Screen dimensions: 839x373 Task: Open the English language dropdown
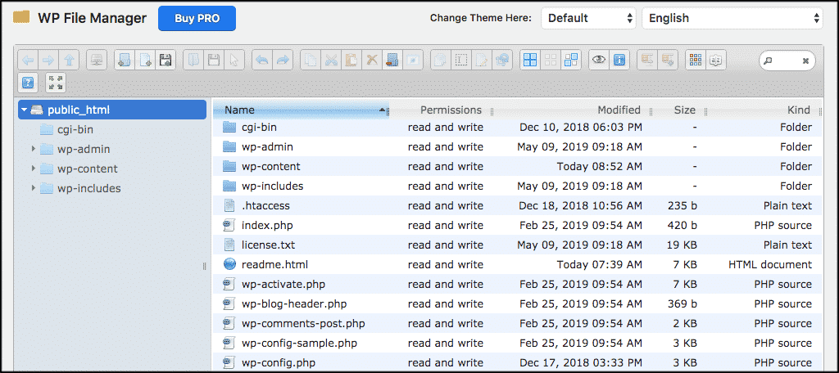(732, 18)
